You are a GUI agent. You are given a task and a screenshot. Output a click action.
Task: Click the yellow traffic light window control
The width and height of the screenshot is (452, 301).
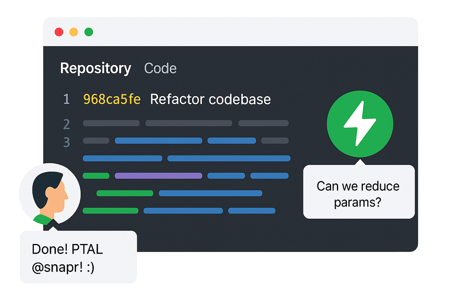pos(74,31)
